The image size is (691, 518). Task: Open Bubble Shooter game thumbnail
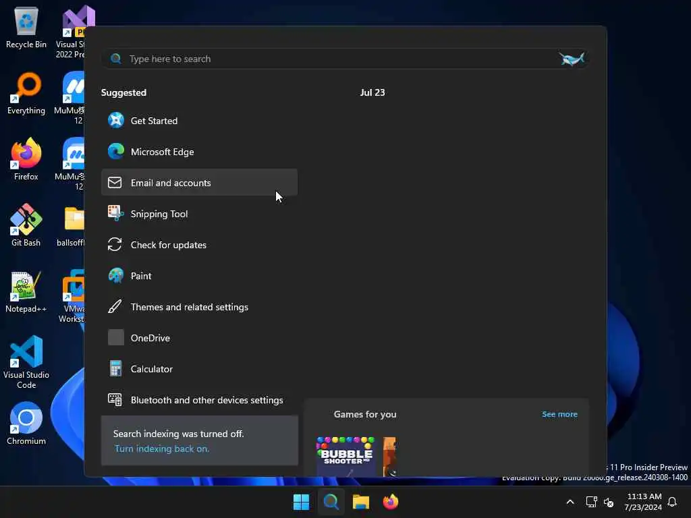[346, 457]
